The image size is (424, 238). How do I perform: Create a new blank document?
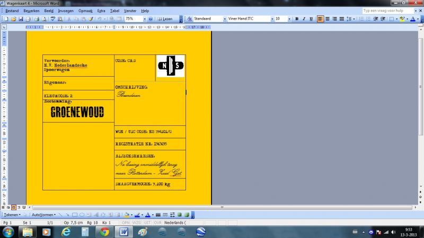(6, 19)
